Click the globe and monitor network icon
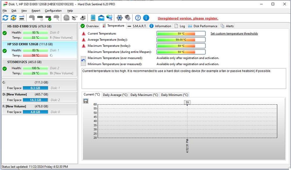Screen dimensions: 291x170 pos(109,18)
